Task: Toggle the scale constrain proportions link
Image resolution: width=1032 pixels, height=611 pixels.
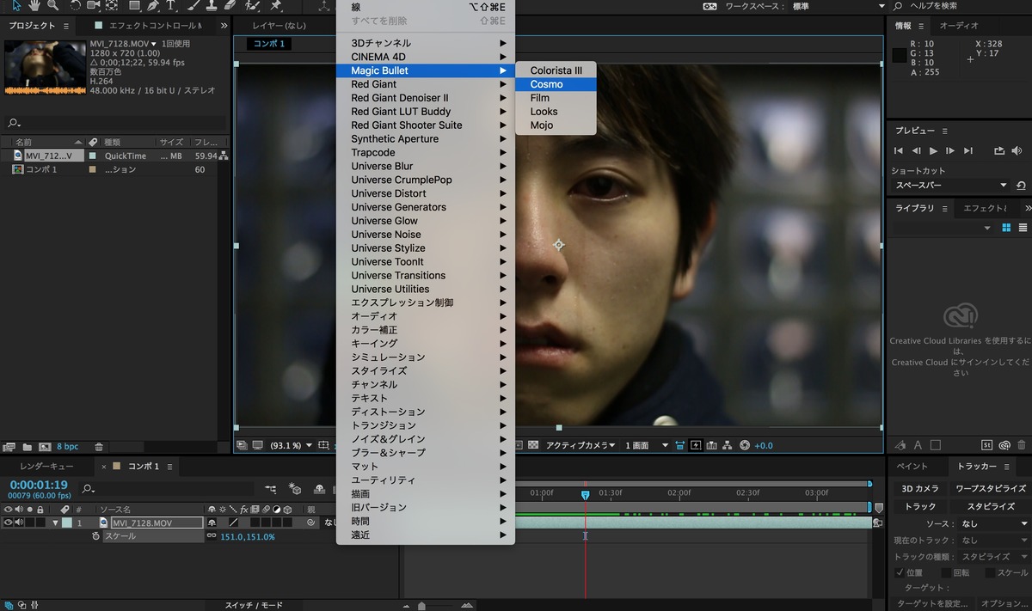Action: (x=212, y=536)
